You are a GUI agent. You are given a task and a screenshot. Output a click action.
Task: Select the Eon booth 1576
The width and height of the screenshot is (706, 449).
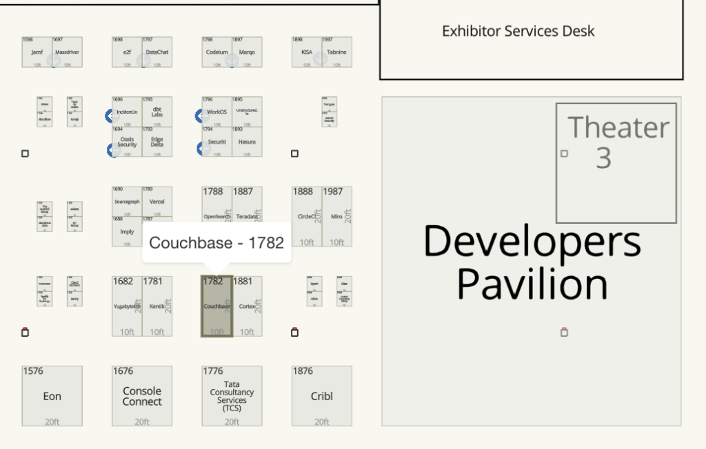click(52, 396)
